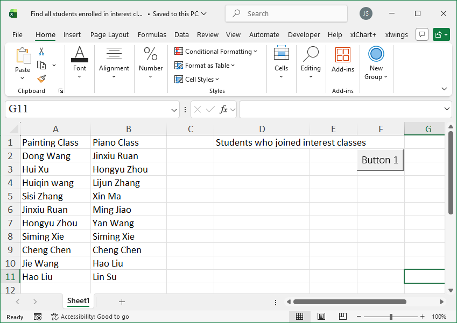
Task: Click the add new sheet plus icon
Action: 122,302
